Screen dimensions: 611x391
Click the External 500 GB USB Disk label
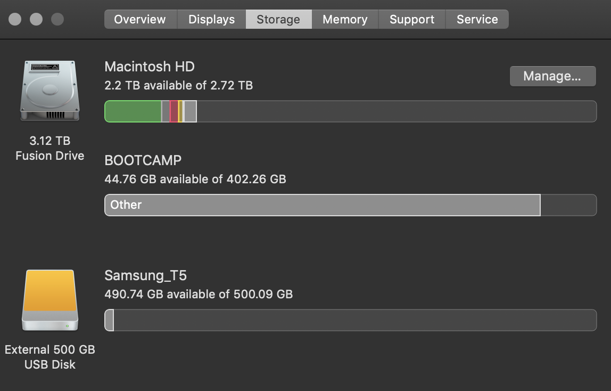(x=49, y=357)
